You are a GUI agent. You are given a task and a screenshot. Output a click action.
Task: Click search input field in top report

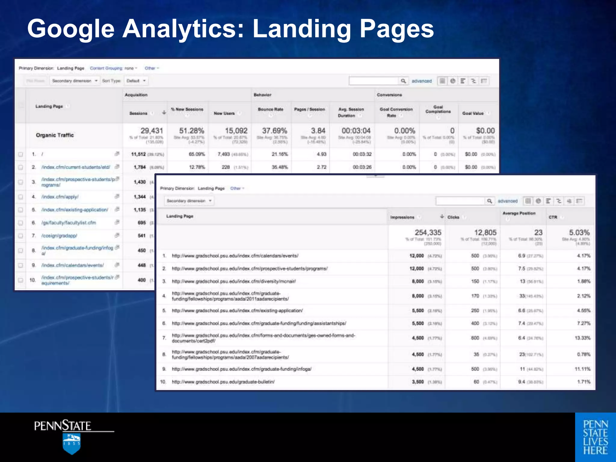click(x=374, y=81)
